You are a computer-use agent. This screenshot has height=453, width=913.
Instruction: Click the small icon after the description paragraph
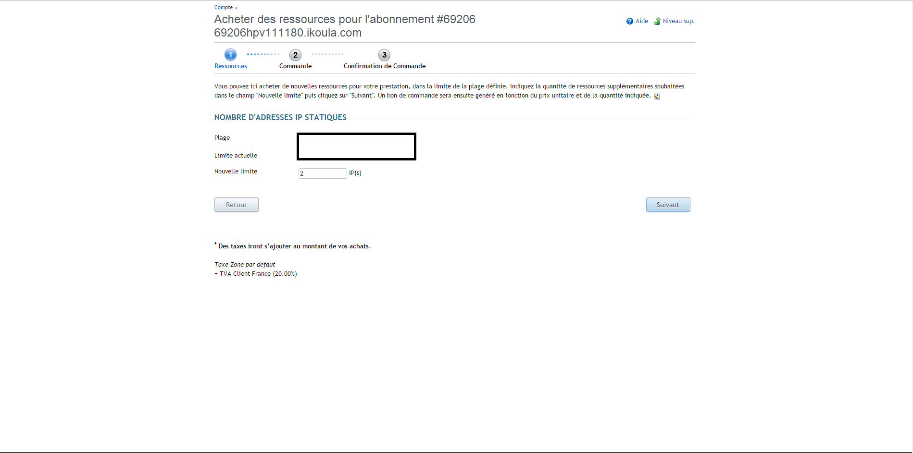657,96
